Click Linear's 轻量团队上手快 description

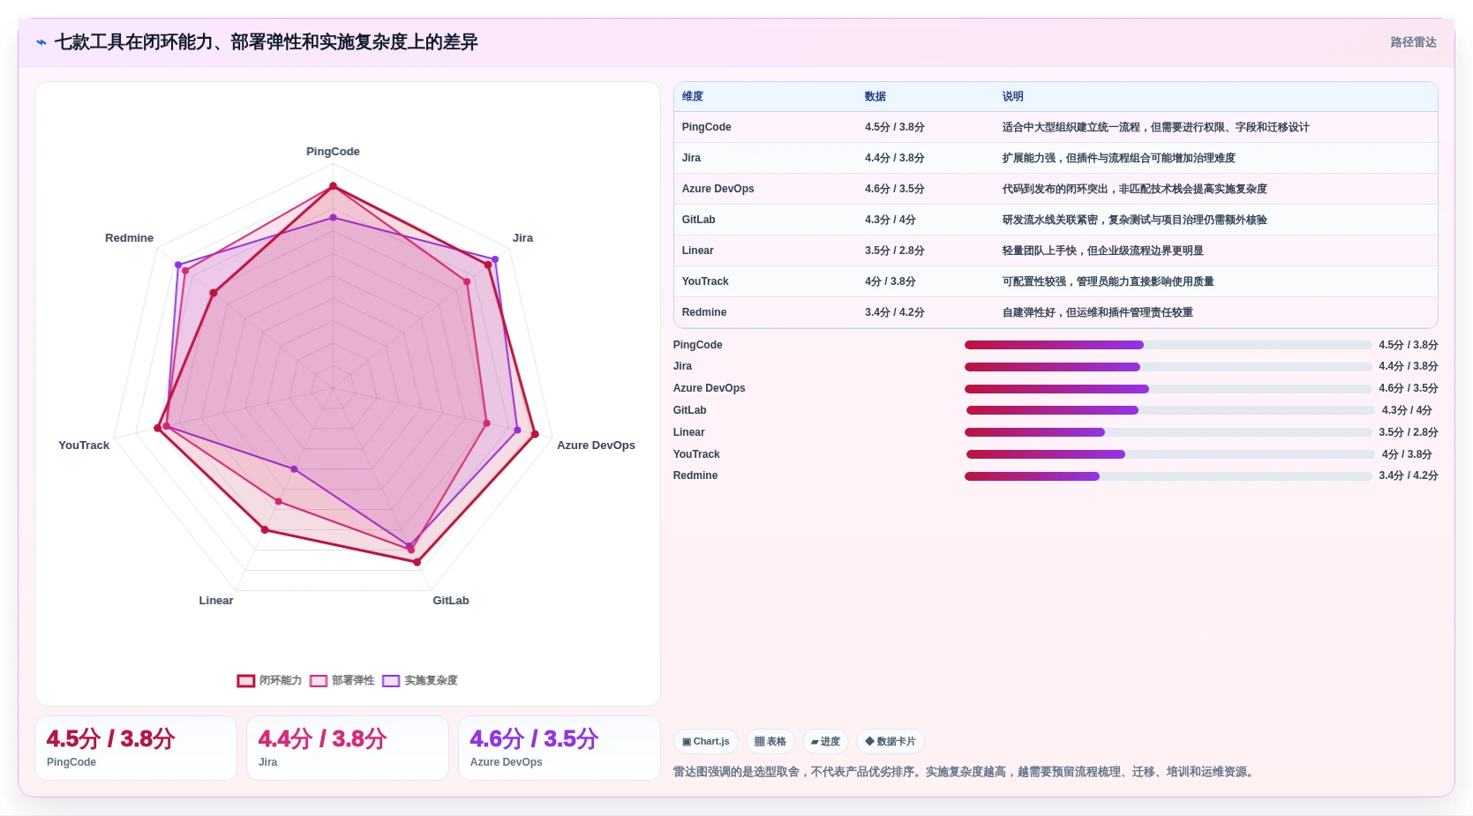click(x=1102, y=251)
